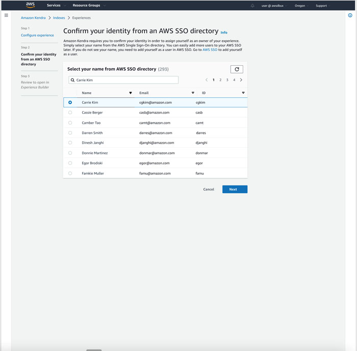Click email darres@amazon.com
Image resolution: width=357 pixels, height=351 pixels.
156,132
